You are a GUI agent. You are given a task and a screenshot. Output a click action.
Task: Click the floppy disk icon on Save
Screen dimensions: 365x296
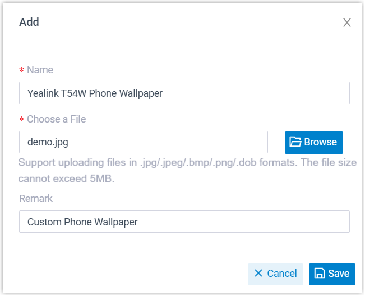[320, 274]
